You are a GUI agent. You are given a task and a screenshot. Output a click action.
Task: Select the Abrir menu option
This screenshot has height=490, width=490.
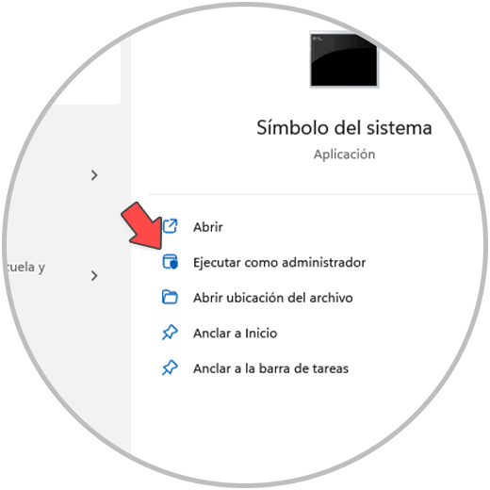[208, 227]
